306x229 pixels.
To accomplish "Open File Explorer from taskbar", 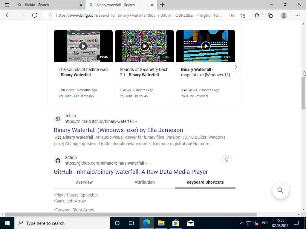I will click(x=161, y=223).
